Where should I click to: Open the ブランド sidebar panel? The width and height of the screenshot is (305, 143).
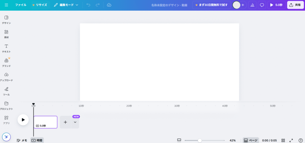pos(7,63)
